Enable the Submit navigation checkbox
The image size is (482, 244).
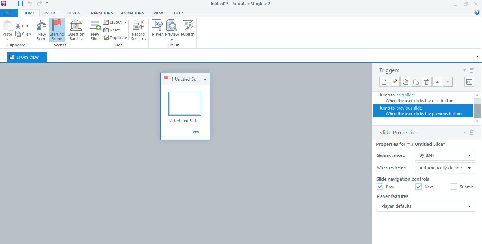coord(454,187)
